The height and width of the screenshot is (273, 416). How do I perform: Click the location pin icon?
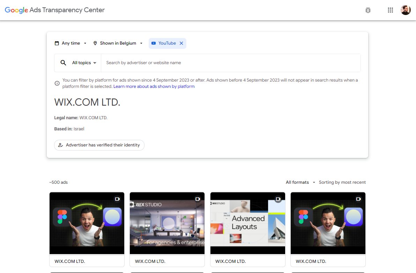[x=95, y=43]
